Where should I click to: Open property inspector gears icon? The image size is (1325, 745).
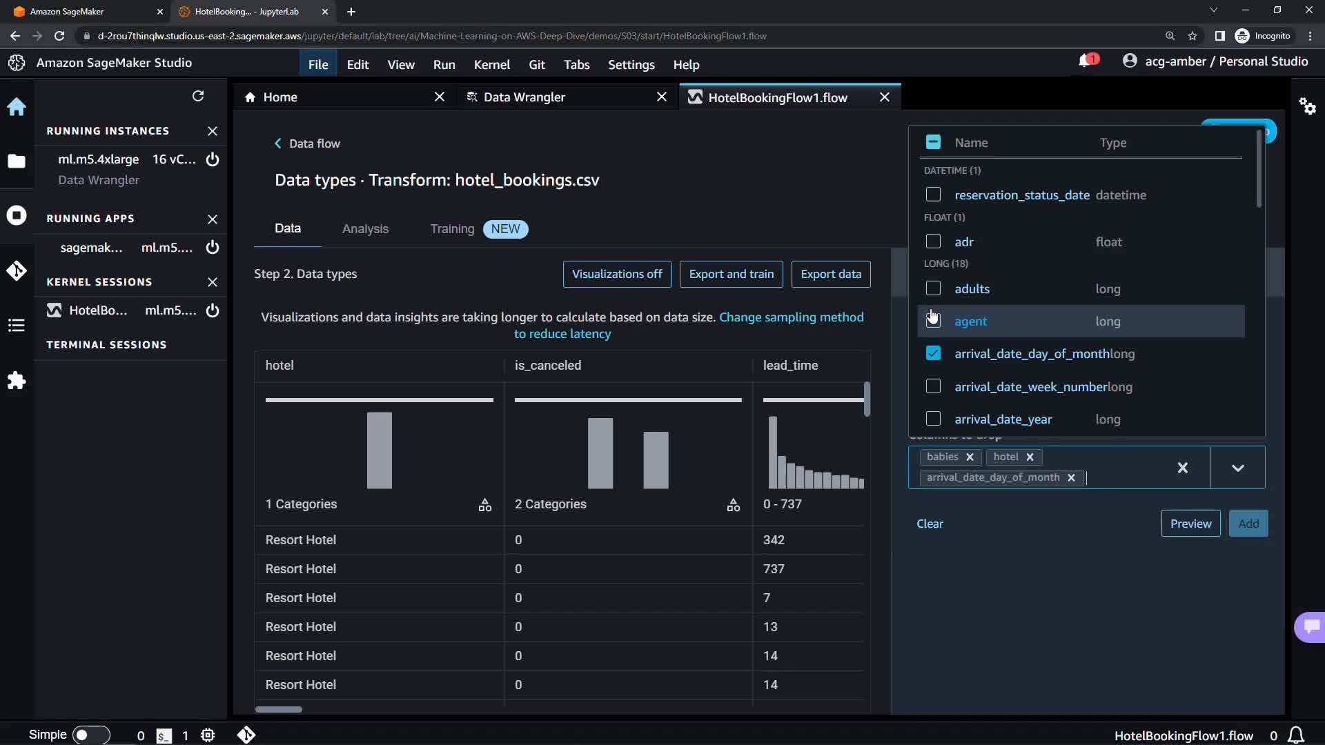1307,106
